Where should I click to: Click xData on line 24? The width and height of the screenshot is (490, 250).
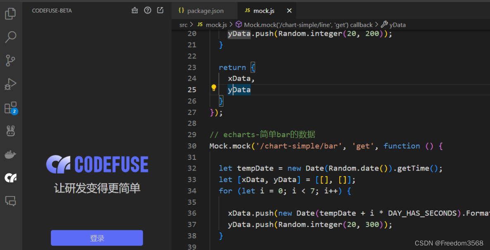tap(239, 79)
